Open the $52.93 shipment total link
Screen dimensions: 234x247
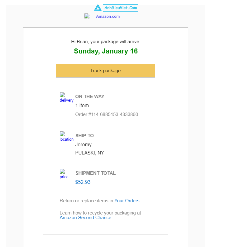pyautogui.click(x=83, y=182)
